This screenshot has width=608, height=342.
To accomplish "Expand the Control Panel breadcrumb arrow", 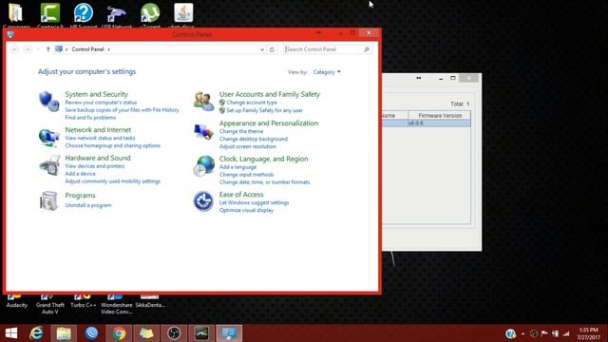I will 109,49.
